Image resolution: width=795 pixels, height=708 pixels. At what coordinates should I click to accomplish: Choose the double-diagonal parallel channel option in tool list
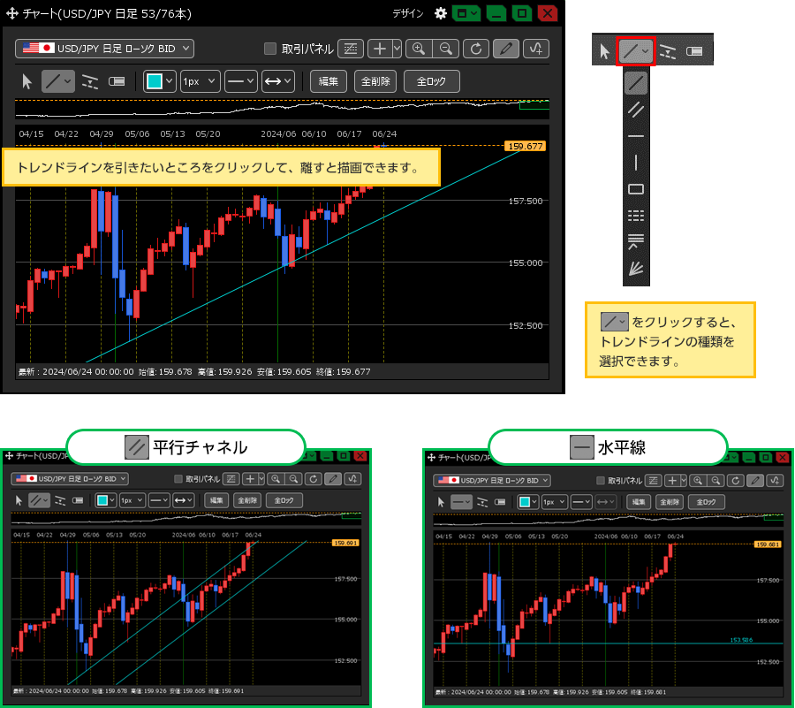[x=636, y=110]
